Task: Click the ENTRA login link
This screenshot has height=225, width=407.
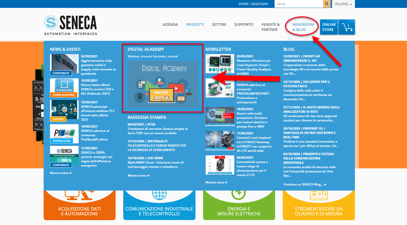Action: point(243,4)
